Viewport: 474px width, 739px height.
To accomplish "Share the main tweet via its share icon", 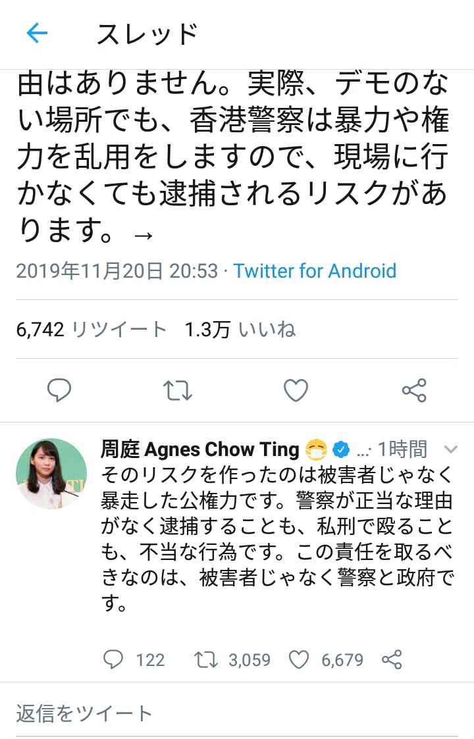I will pos(414,390).
